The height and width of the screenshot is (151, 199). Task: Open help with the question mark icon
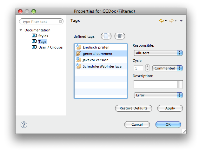click(x=24, y=125)
